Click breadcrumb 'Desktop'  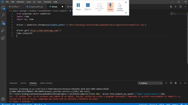coord(33,11)
